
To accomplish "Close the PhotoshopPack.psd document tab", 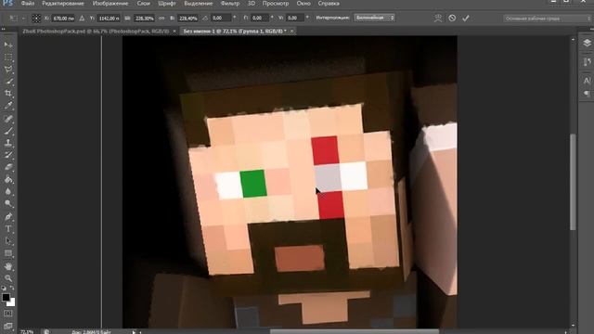I will click(174, 31).
